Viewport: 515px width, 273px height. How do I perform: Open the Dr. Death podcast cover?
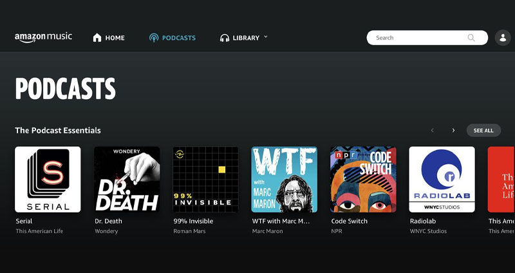coord(127,180)
